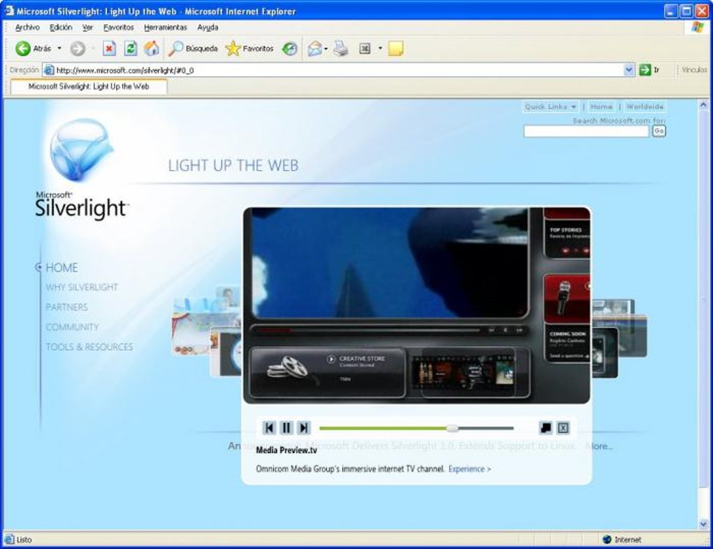This screenshot has height=549, width=713.
Task: Click the right carousel thumbnail stack
Action: pos(619,338)
